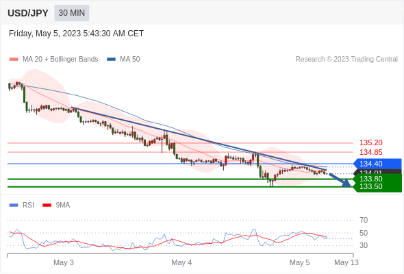Click the May 13 date axis label
Image resolution: width=404 pixels, height=274 pixels.
pos(346,262)
